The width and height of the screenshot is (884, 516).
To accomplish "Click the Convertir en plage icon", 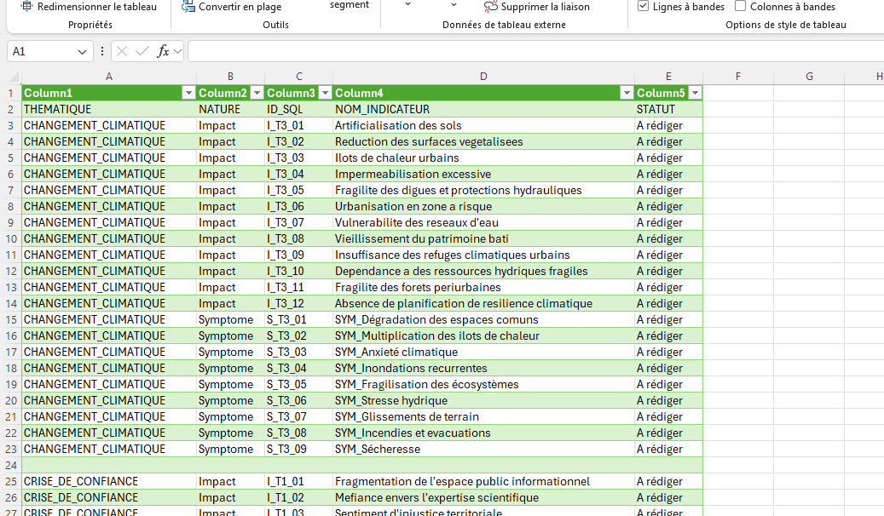I will pyautogui.click(x=188, y=7).
